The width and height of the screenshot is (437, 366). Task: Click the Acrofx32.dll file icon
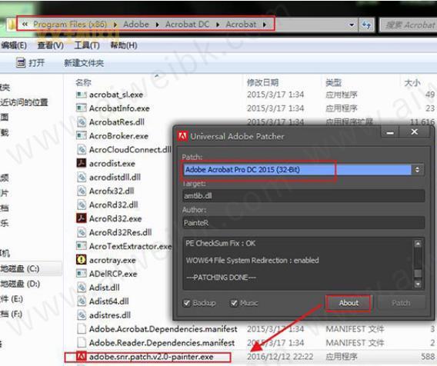click(82, 191)
